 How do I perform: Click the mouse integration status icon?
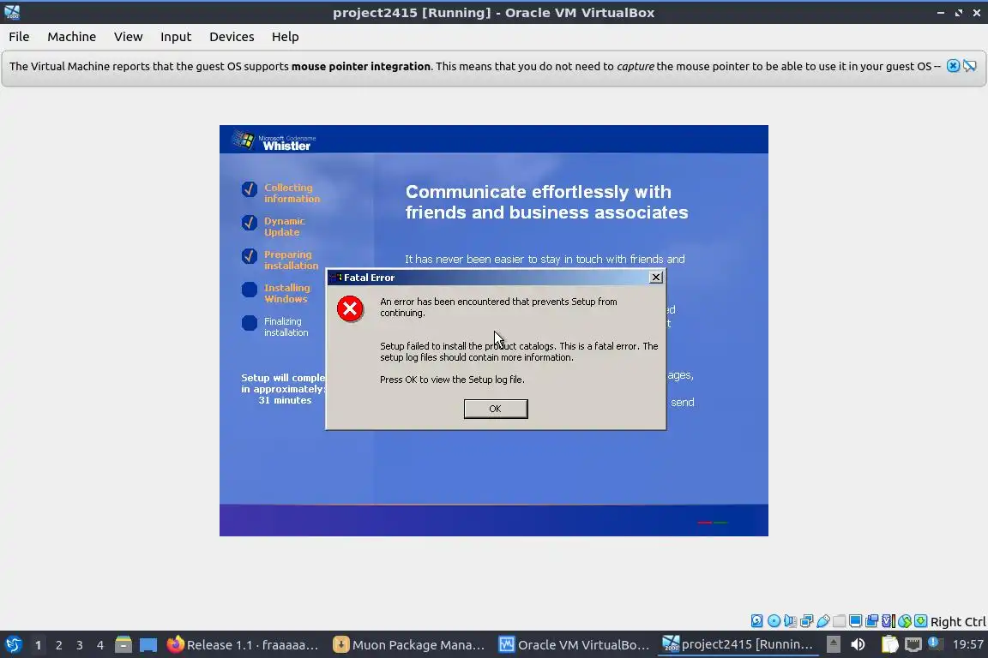905,621
